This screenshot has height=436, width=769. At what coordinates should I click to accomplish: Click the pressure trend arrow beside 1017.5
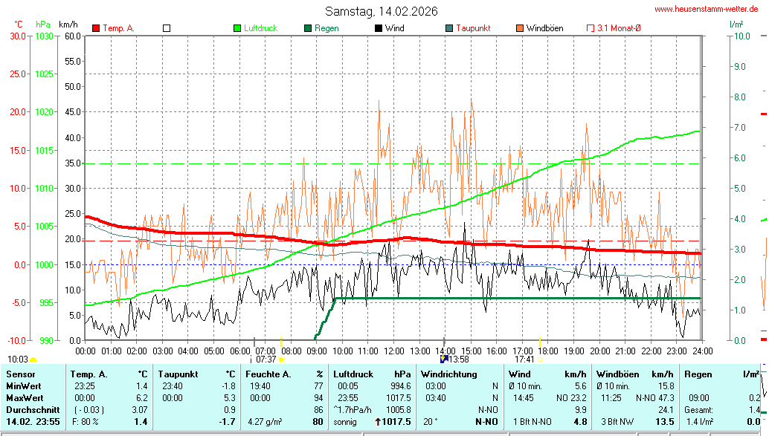coord(378,422)
